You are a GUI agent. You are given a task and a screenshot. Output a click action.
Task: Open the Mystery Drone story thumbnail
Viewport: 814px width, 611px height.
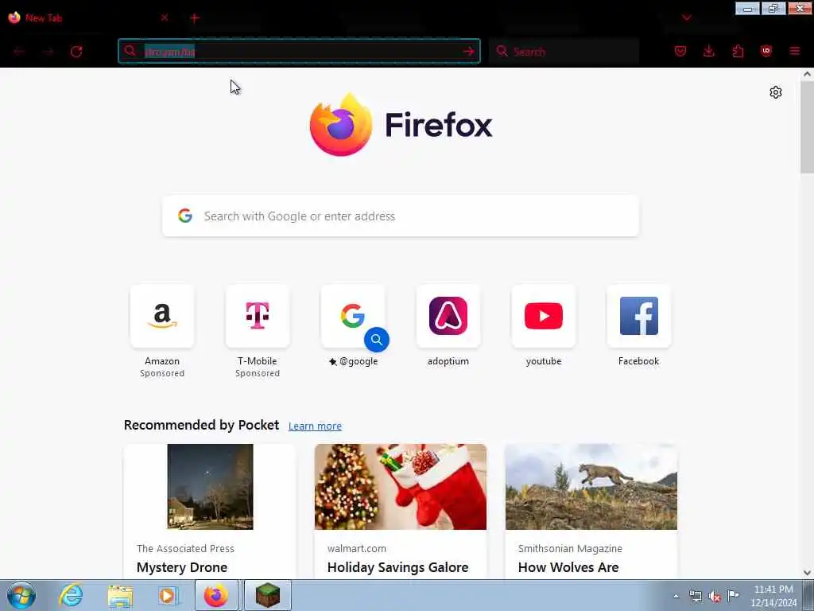point(210,487)
